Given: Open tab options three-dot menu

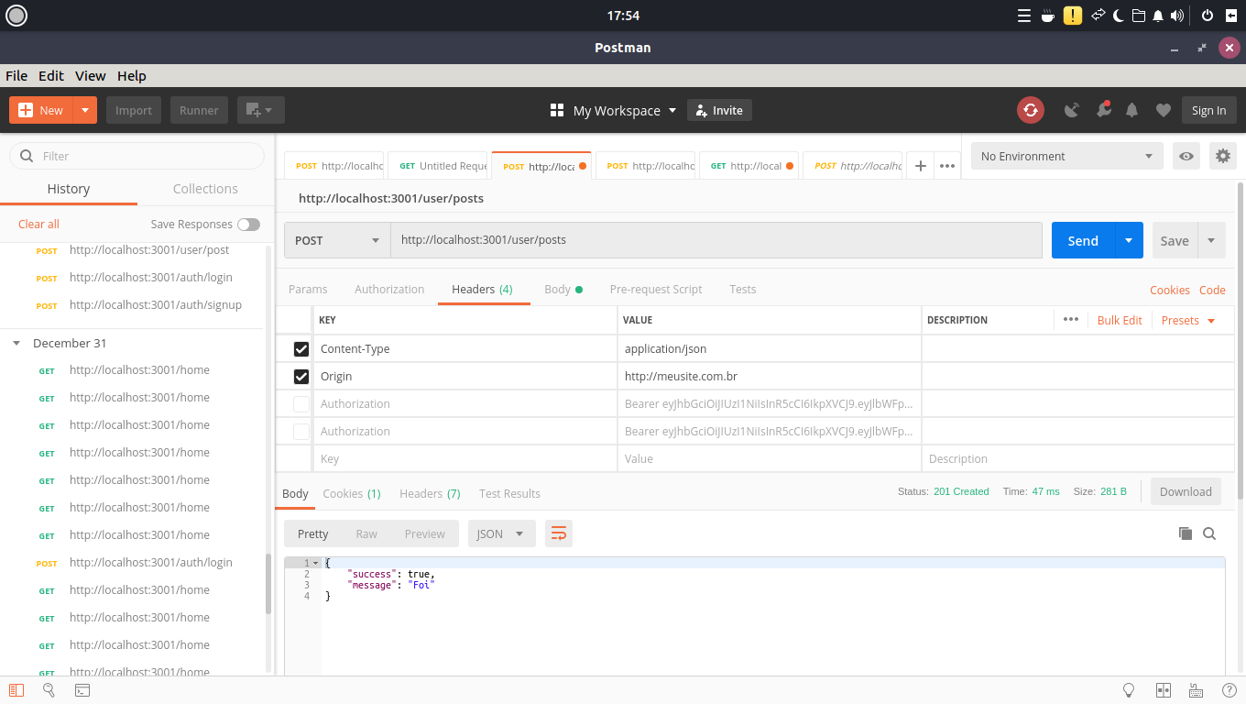Looking at the screenshot, I should tap(947, 166).
